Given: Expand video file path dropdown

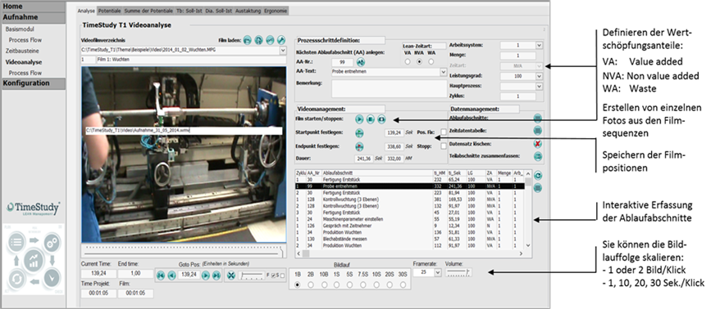Looking at the screenshot, I should [283, 51].
